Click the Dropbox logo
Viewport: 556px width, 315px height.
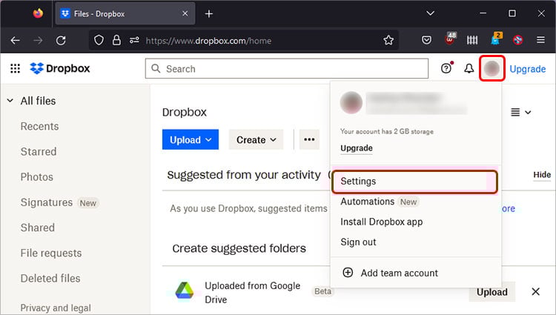coord(60,68)
